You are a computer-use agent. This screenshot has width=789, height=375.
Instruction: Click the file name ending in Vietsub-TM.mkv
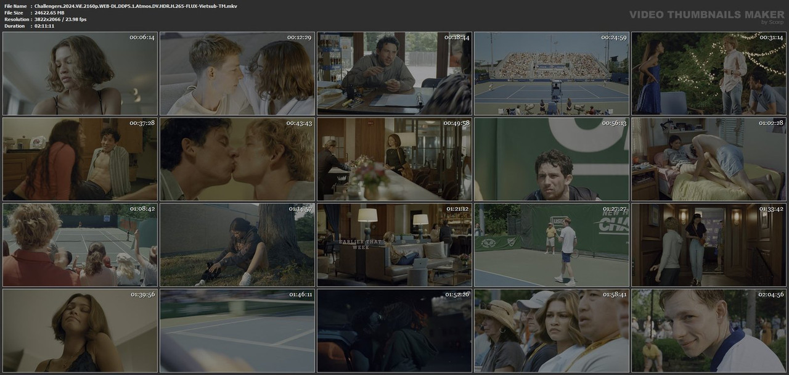coord(136,6)
